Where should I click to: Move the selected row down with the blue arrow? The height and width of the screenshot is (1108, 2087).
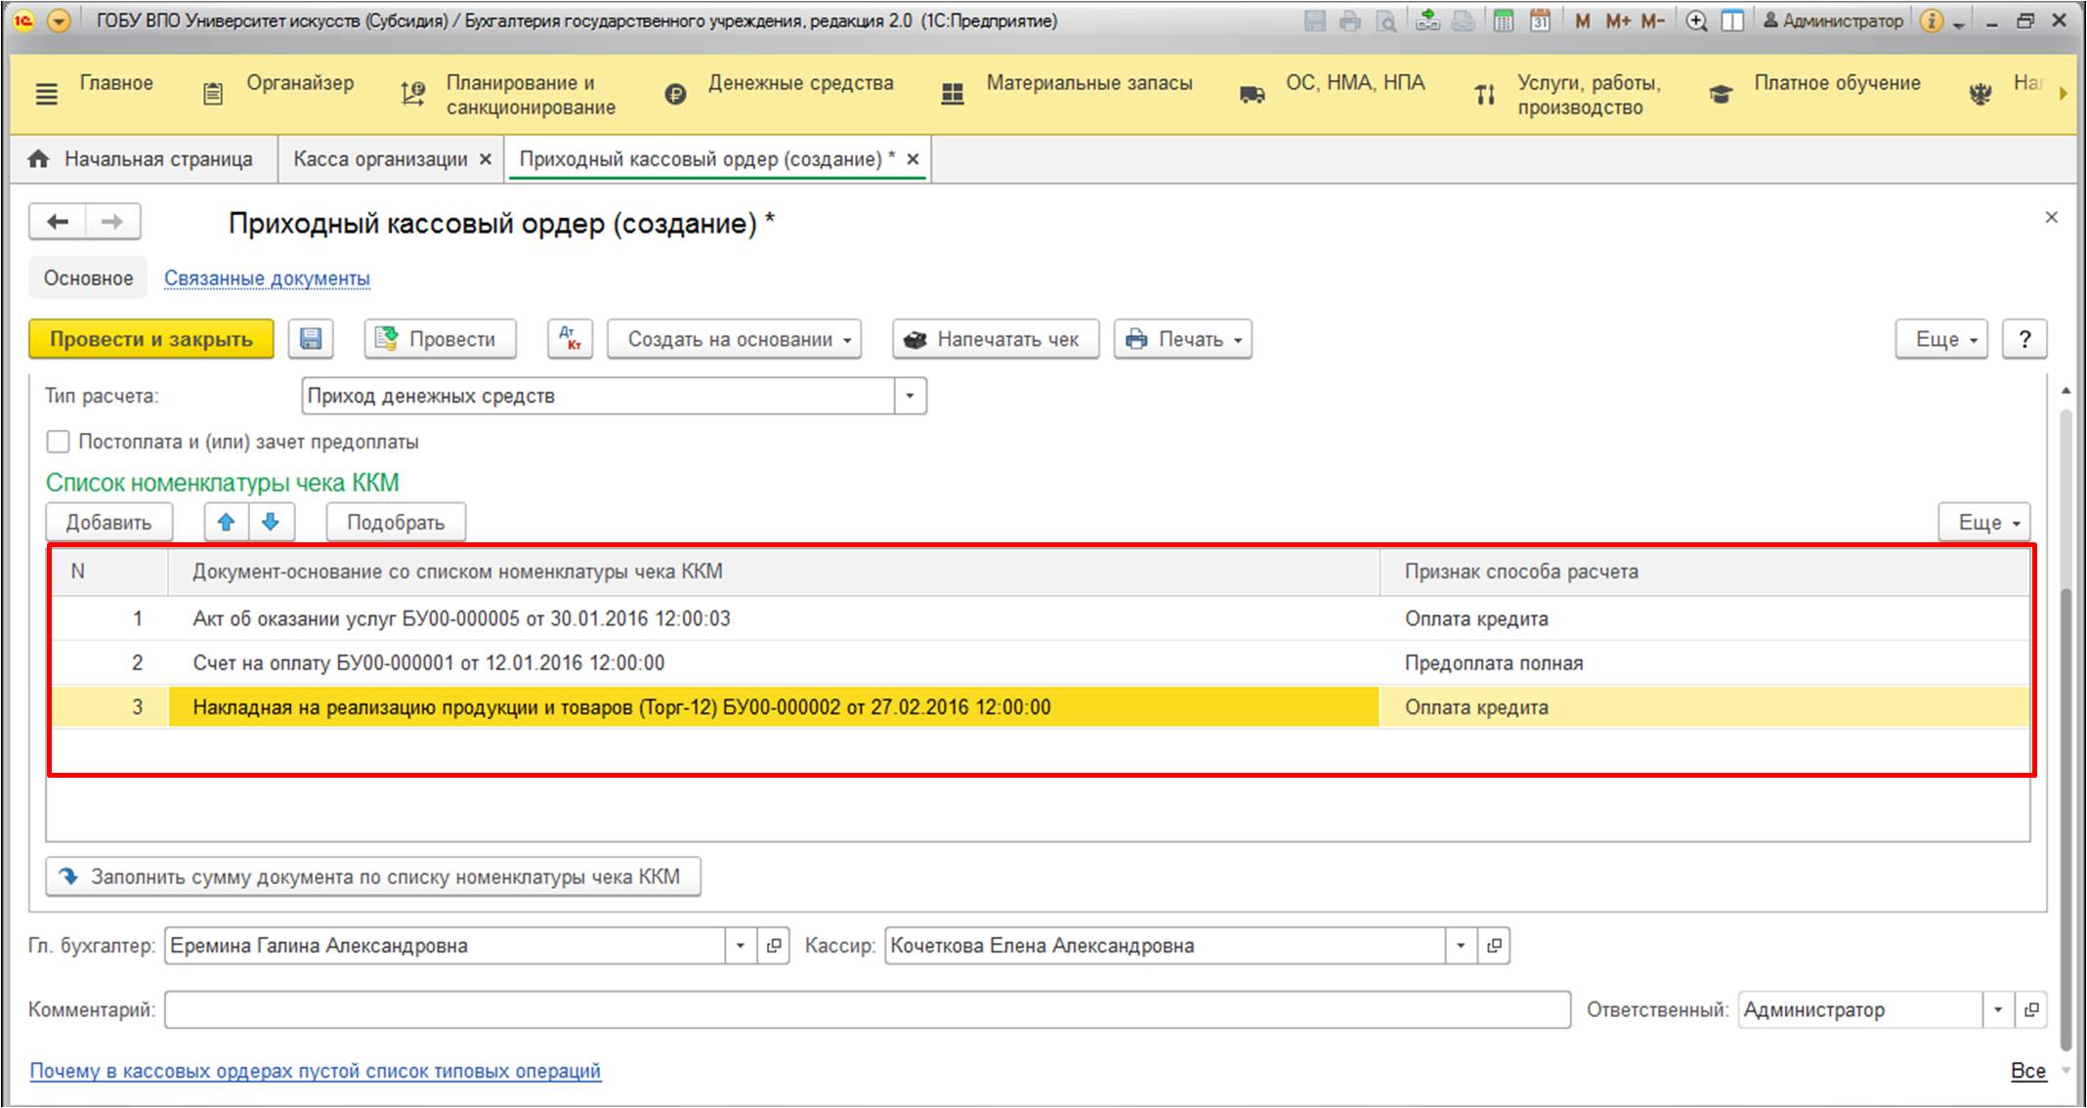click(x=271, y=522)
